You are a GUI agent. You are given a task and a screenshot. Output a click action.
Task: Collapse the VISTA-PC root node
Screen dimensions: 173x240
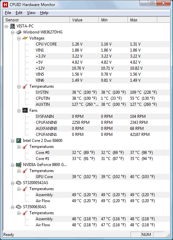click(x=6, y=26)
